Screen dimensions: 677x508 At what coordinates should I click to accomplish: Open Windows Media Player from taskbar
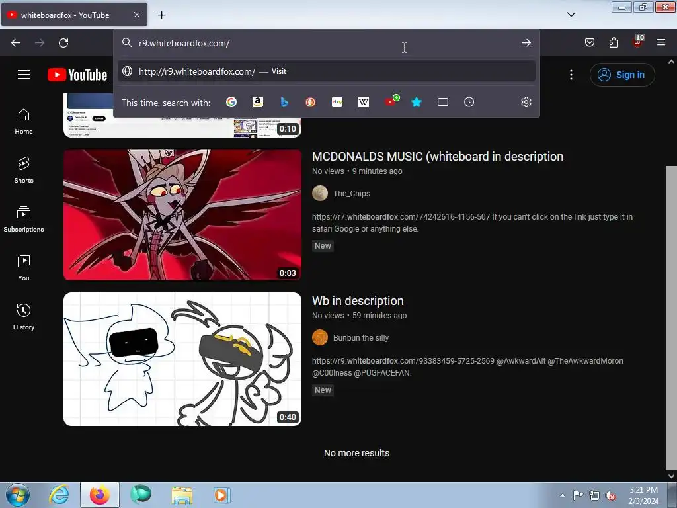(x=222, y=495)
